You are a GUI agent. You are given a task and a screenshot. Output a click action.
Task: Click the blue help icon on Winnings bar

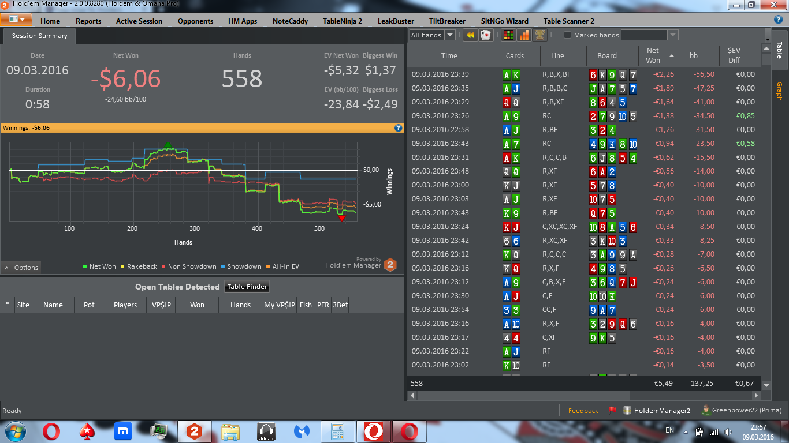click(398, 127)
